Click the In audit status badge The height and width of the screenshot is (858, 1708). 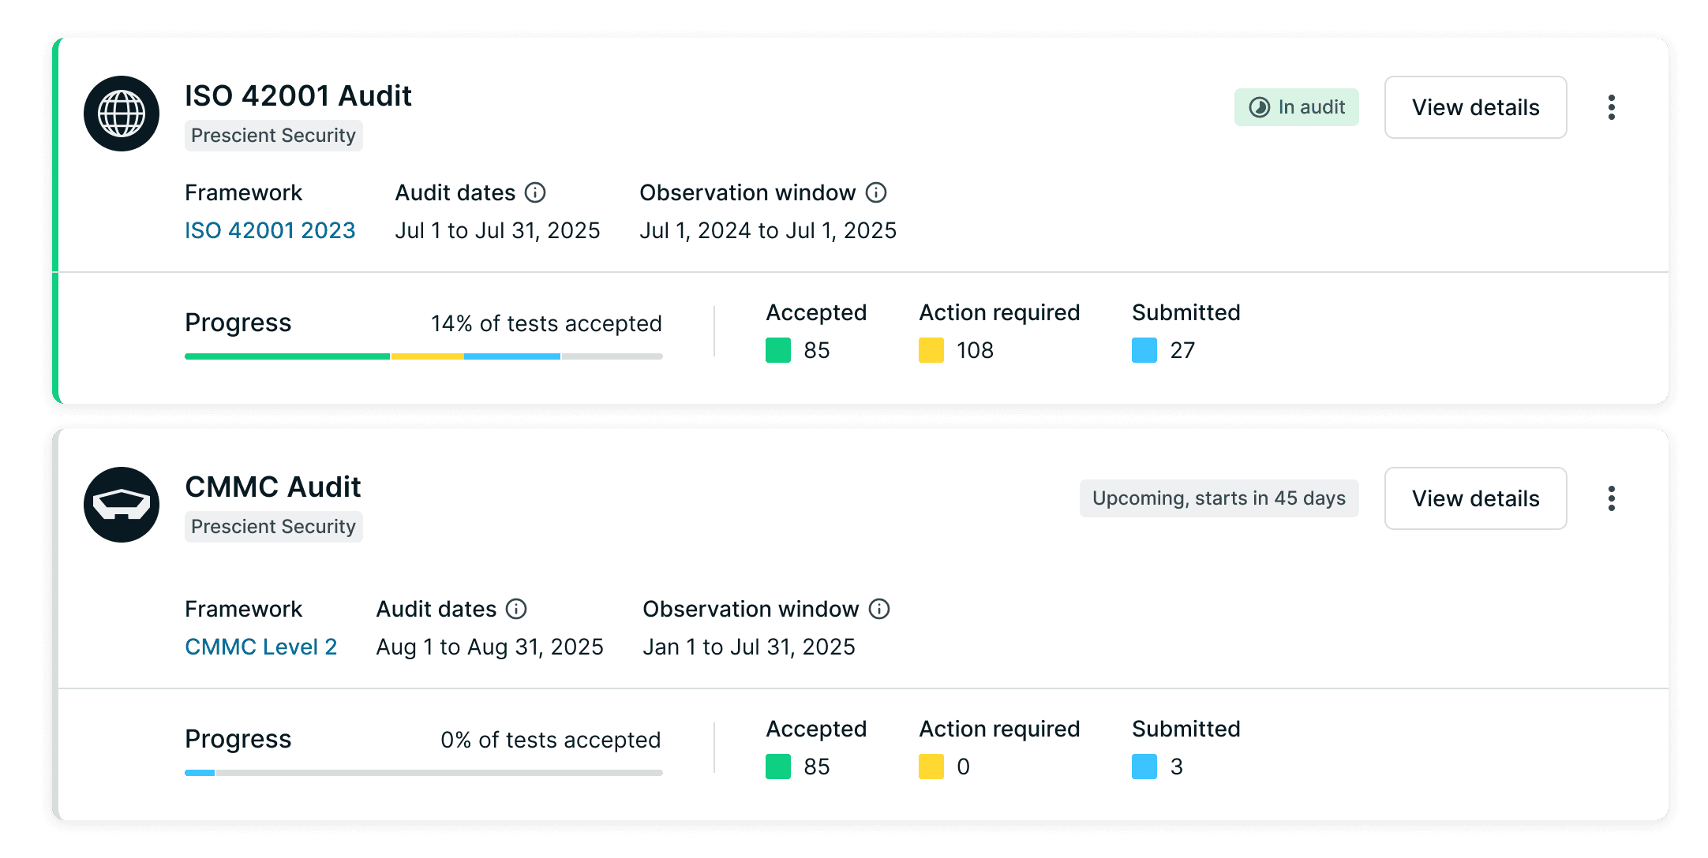[x=1296, y=107]
